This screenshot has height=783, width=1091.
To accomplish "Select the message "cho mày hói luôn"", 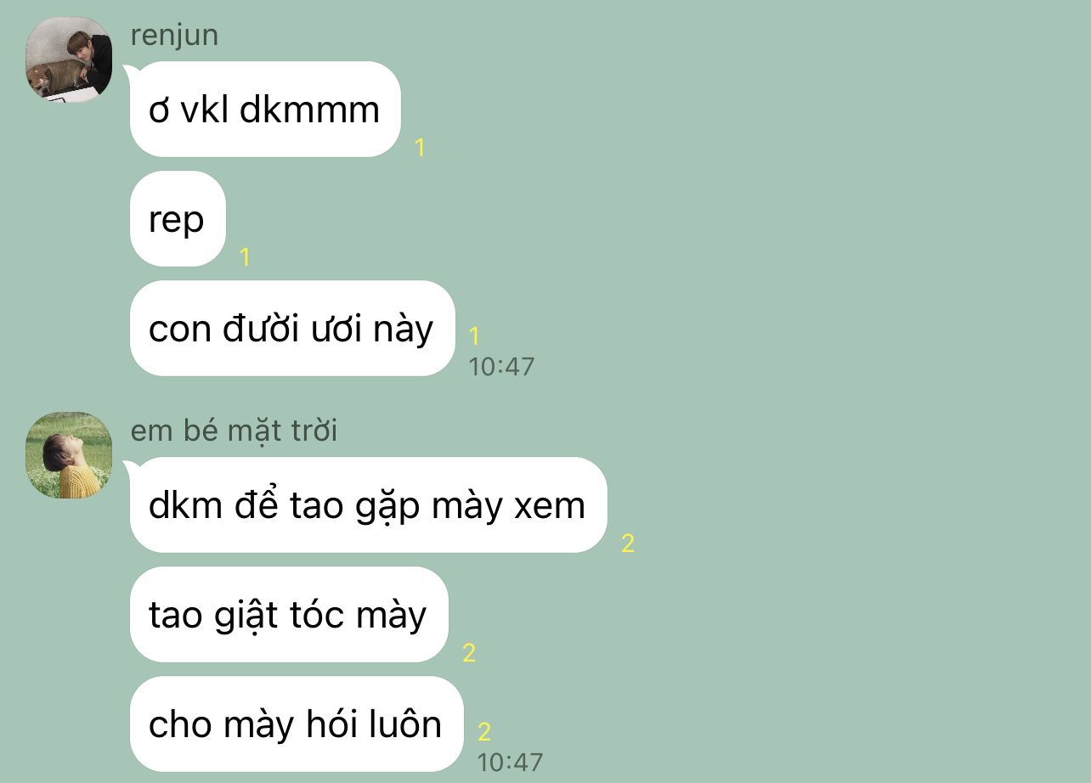I will 297,724.
